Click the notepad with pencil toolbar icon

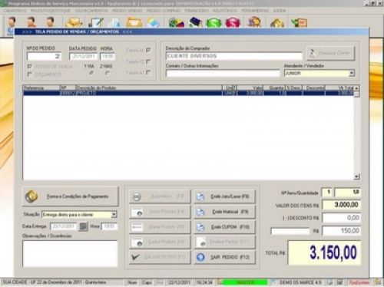pyautogui.click(x=96, y=22)
